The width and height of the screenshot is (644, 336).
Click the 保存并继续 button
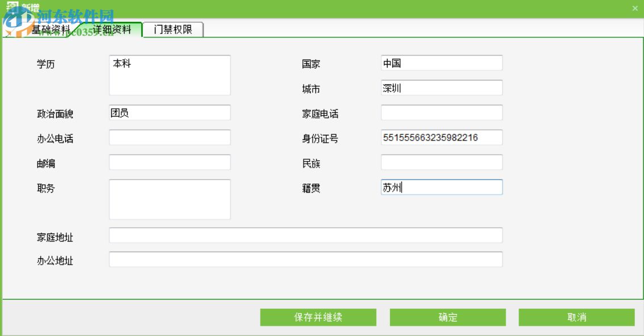(x=318, y=317)
